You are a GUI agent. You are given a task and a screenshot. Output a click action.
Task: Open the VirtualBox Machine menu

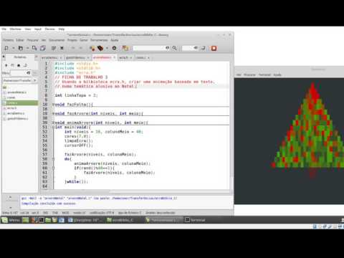(16, 29)
